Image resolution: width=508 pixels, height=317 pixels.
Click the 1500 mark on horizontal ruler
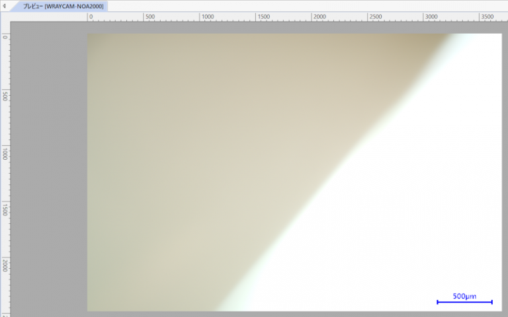click(x=263, y=17)
